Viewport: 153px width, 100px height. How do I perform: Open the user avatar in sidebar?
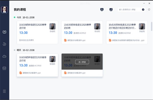pos(4,10)
